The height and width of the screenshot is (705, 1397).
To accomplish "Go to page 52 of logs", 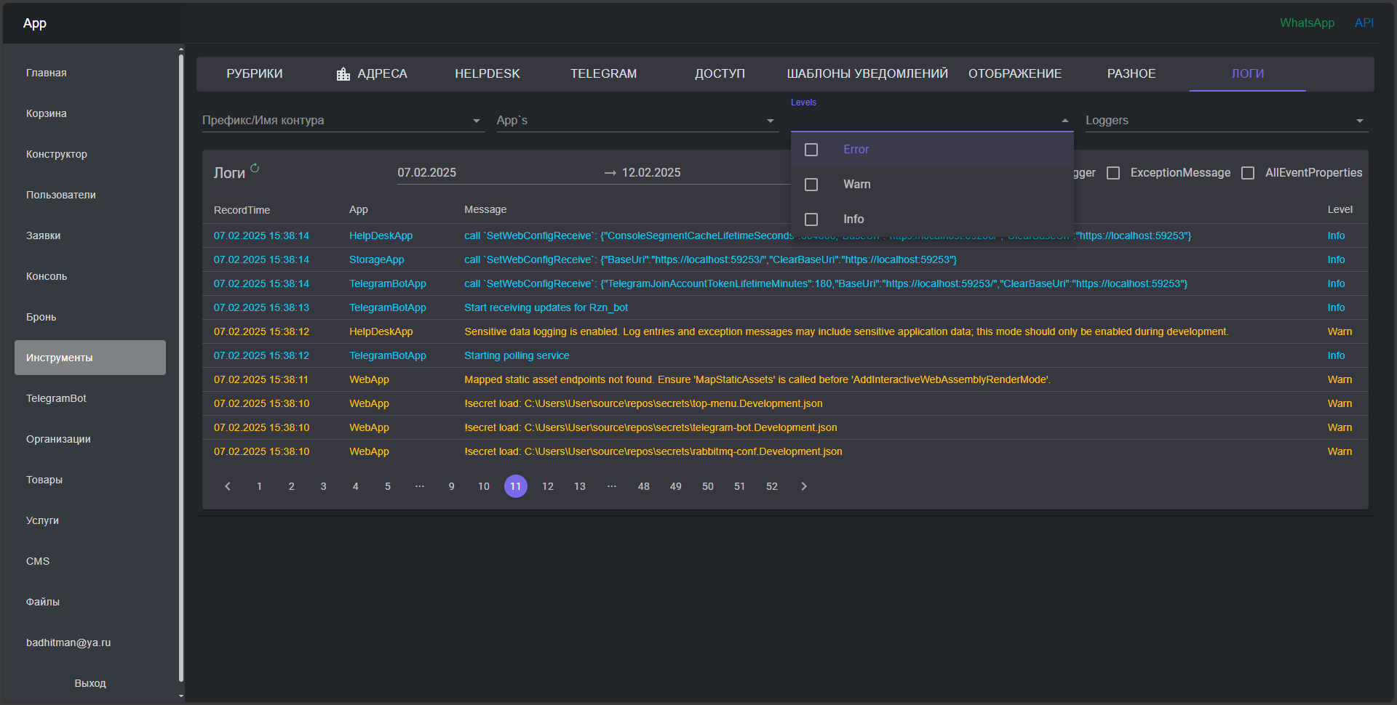I will tap(772, 486).
